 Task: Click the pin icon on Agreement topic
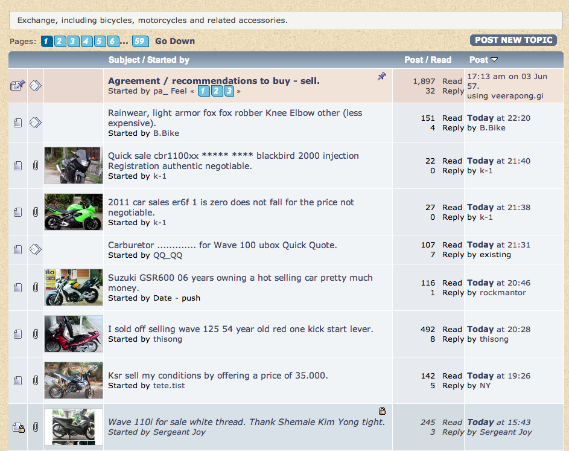(381, 76)
